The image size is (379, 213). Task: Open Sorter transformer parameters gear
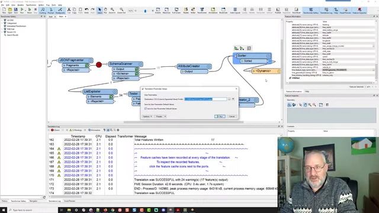tap(268, 56)
